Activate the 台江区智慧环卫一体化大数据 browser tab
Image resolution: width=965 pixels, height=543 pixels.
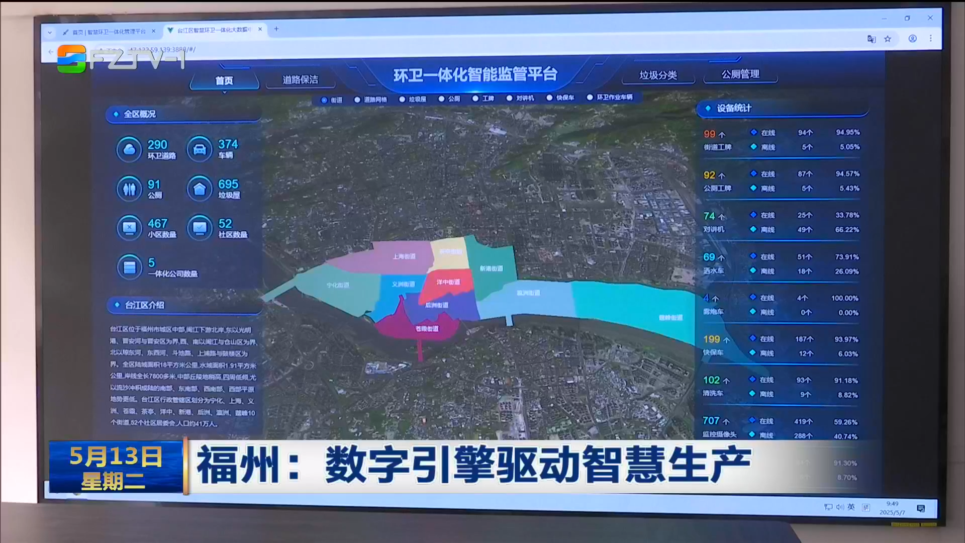215,30
